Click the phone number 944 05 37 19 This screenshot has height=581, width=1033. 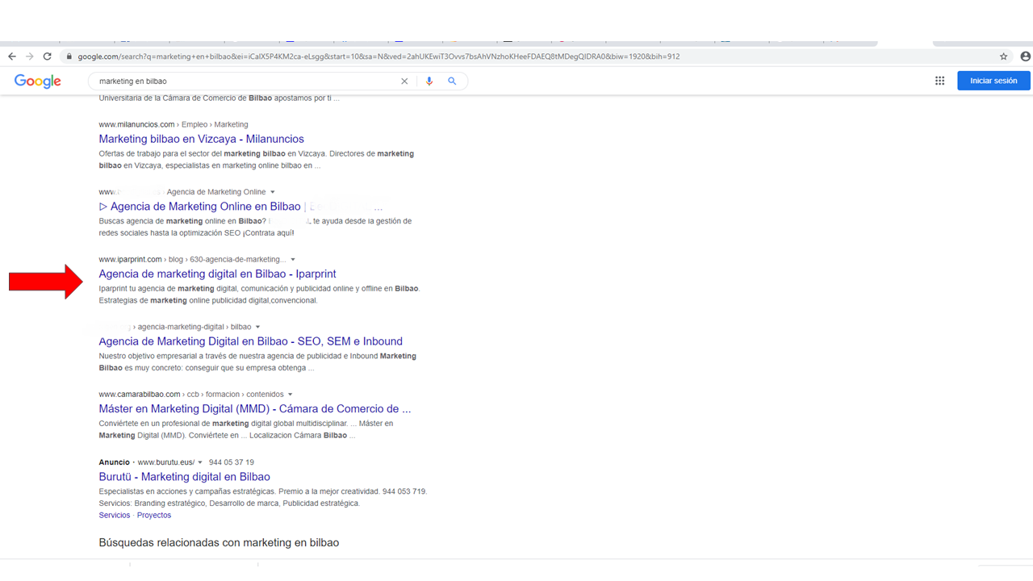pyautogui.click(x=232, y=462)
